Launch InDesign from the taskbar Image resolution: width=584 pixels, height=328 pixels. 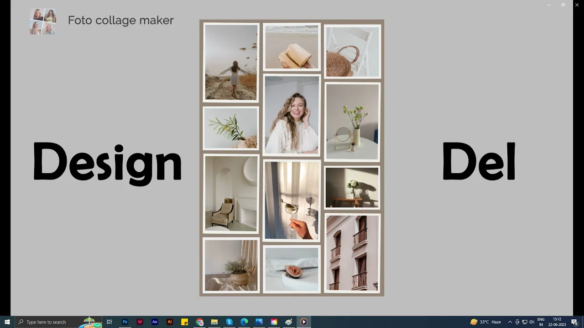point(140,322)
